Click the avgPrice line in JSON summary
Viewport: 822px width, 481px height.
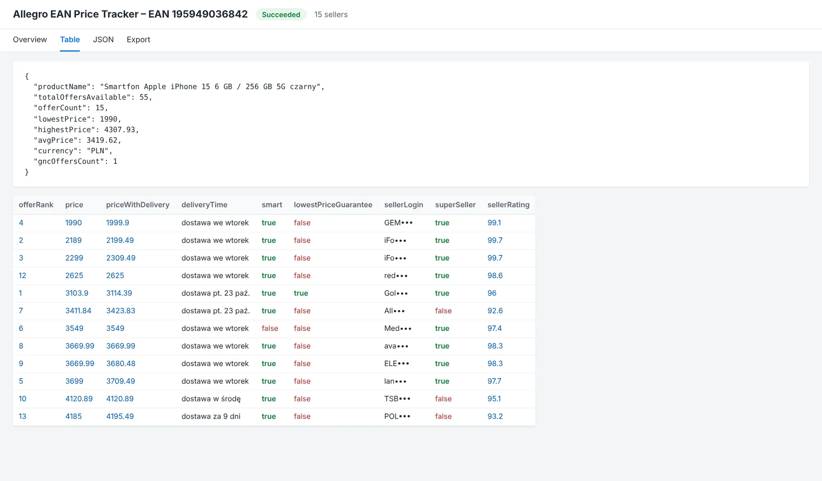click(78, 140)
